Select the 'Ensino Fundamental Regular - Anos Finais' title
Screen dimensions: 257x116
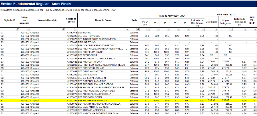point(36,4)
